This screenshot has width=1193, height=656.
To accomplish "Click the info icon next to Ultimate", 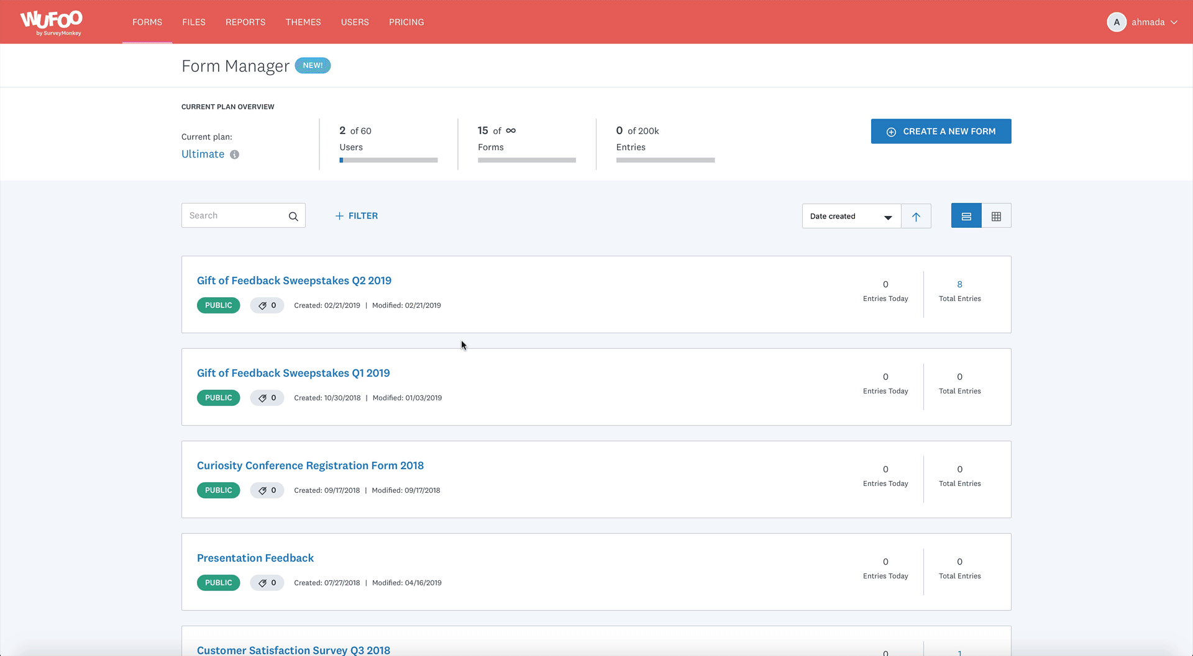I will point(234,155).
